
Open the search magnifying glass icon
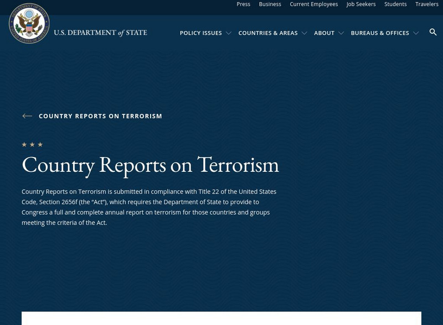pos(433,33)
